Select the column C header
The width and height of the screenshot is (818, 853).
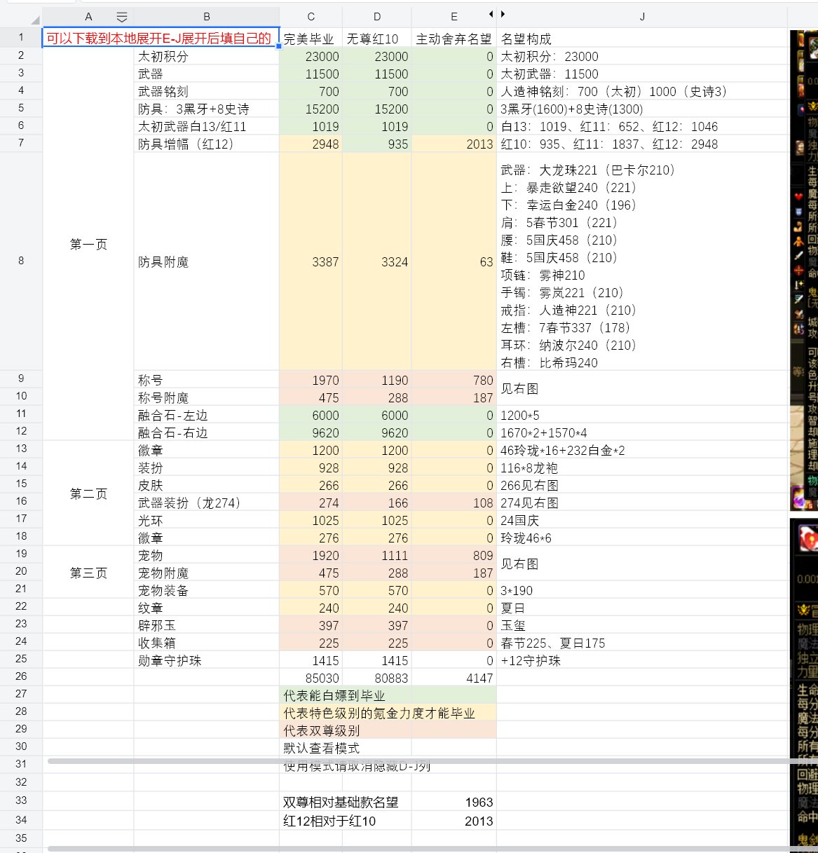(311, 17)
